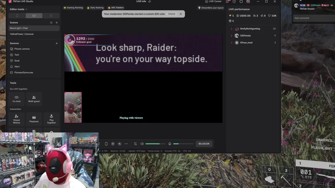Click the share arrow next to LIVE info
The height and width of the screenshot is (188, 335).
150,2
